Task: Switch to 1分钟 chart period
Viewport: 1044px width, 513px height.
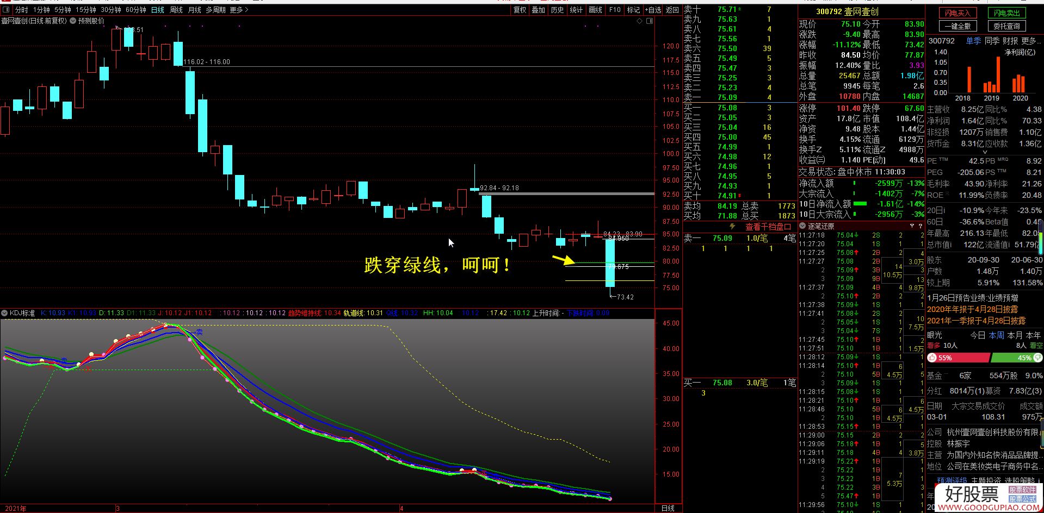Action: [x=42, y=10]
